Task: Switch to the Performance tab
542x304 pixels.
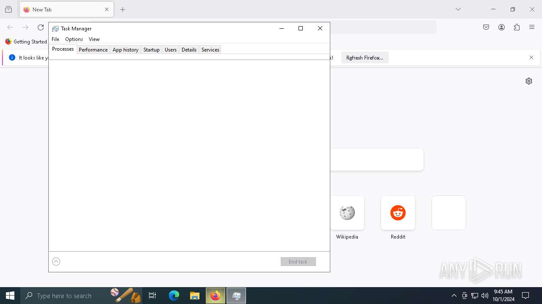Action: click(x=93, y=50)
